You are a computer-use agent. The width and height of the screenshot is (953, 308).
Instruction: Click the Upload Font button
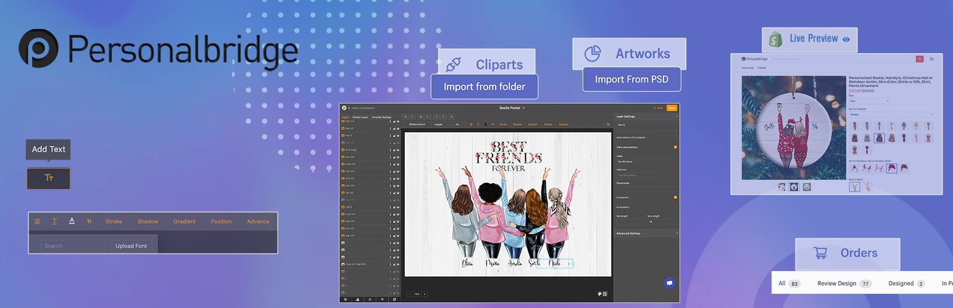point(131,246)
